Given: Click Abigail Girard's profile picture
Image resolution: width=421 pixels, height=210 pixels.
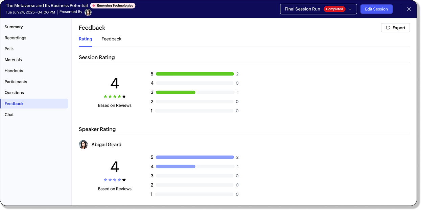Looking at the screenshot, I should [x=83, y=145].
